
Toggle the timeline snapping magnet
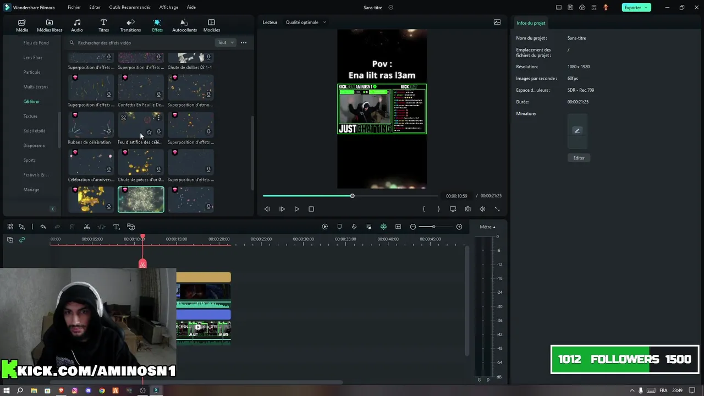(x=383, y=227)
